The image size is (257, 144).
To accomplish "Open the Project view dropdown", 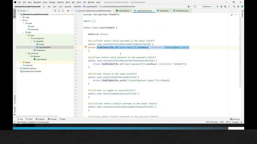I will [x=23, y=11].
